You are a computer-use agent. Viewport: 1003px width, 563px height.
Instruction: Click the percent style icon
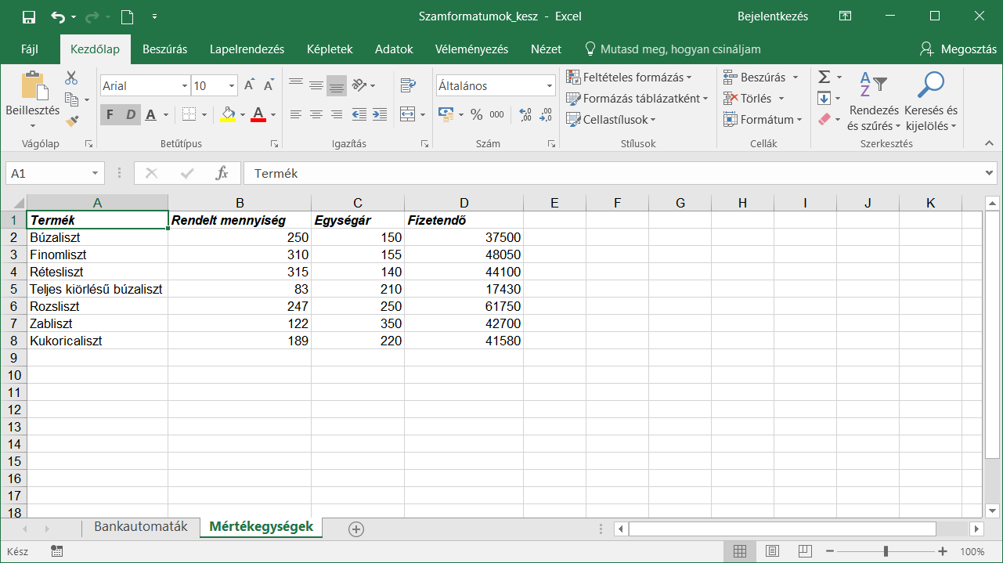coord(476,114)
